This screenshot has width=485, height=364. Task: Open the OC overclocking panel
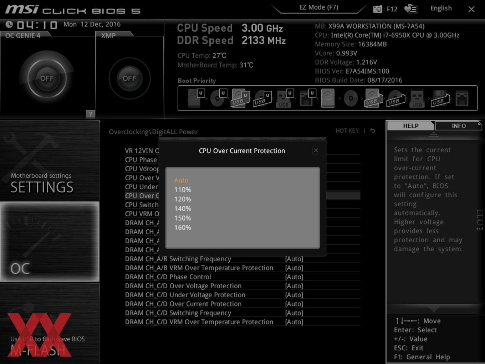(50, 242)
